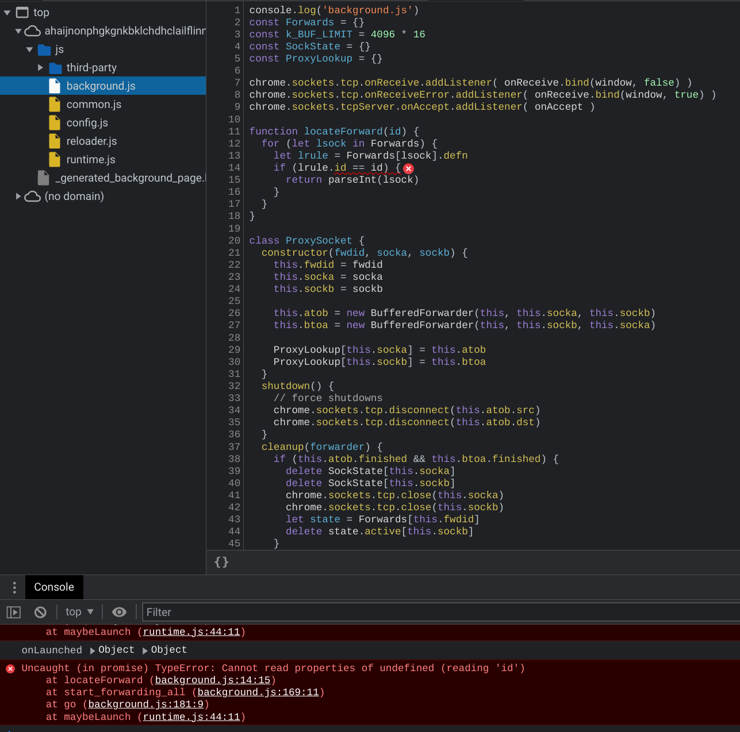Viewport: 740px width, 732px height.
Task: Open the upper runtime.js:44:11 stack link
Action: point(191,632)
